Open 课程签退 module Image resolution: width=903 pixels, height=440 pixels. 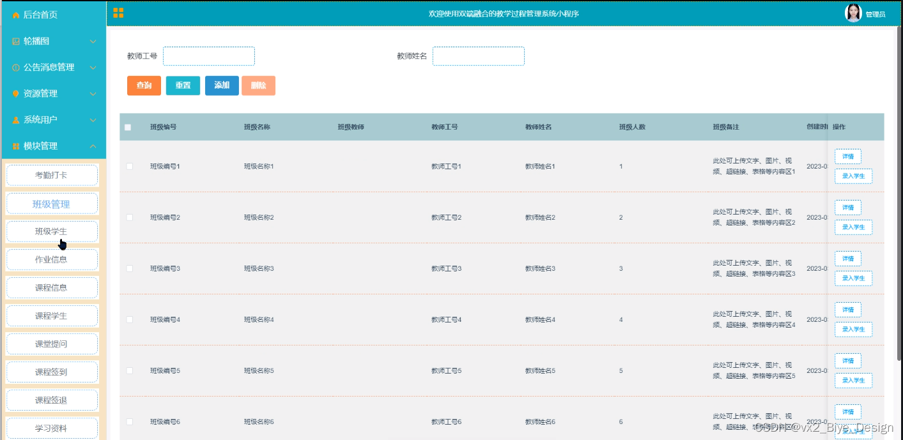52,400
